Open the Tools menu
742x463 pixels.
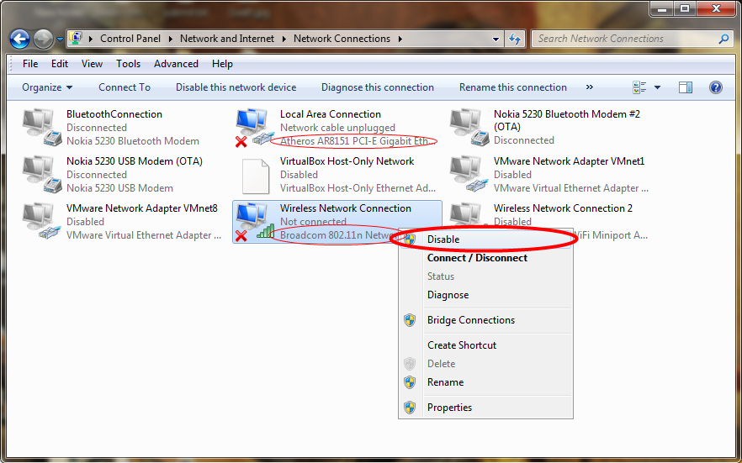pos(128,64)
